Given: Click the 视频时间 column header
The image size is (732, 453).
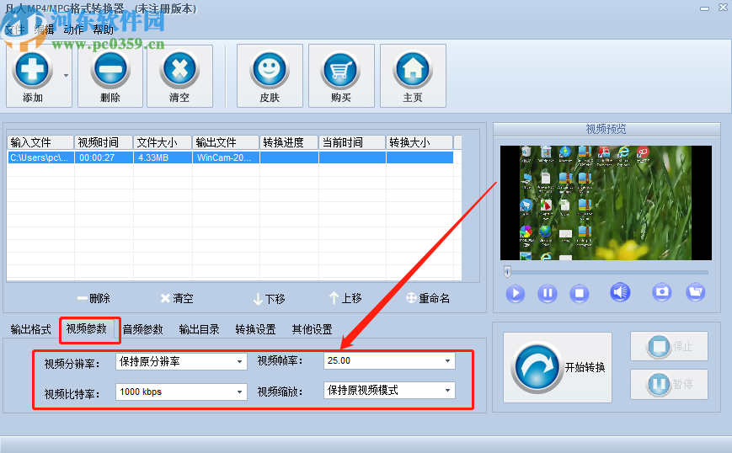Looking at the screenshot, I should coord(104,142).
